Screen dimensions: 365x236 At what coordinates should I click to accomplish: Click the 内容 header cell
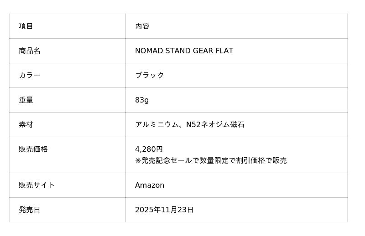pyautogui.click(x=142, y=26)
